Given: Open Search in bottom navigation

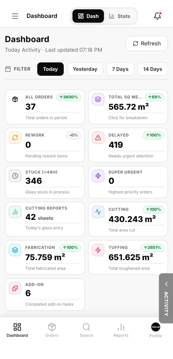Looking at the screenshot, I should pyautogui.click(x=86, y=330).
